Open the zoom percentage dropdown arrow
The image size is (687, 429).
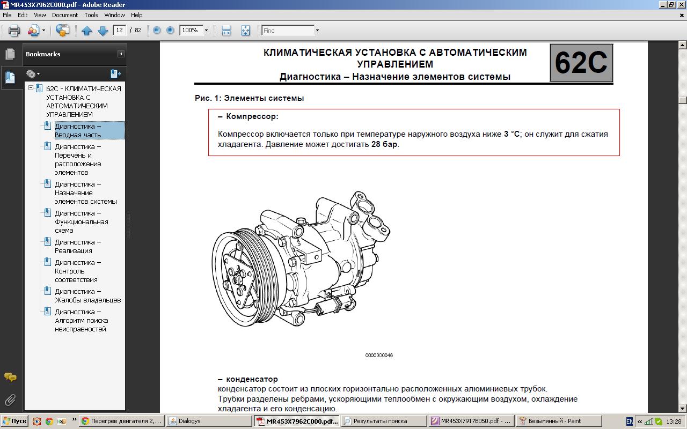(206, 30)
